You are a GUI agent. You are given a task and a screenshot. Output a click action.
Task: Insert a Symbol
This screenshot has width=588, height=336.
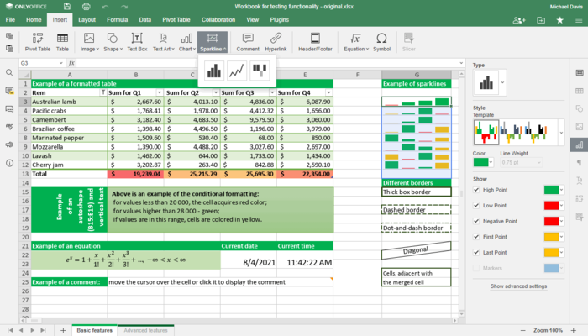click(x=381, y=42)
